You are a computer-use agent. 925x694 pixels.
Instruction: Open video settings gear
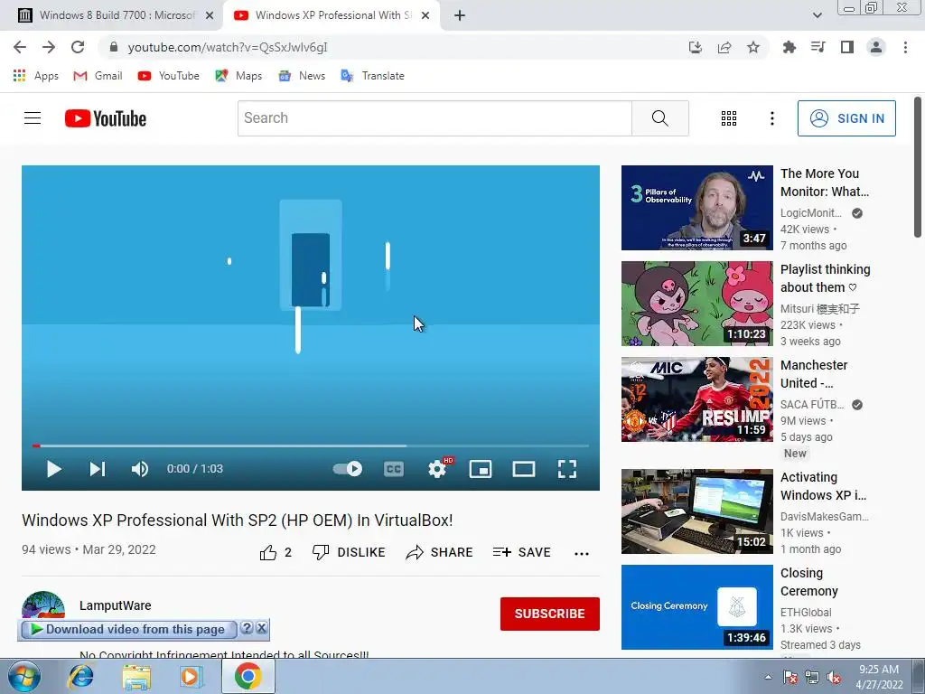[x=437, y=469]
